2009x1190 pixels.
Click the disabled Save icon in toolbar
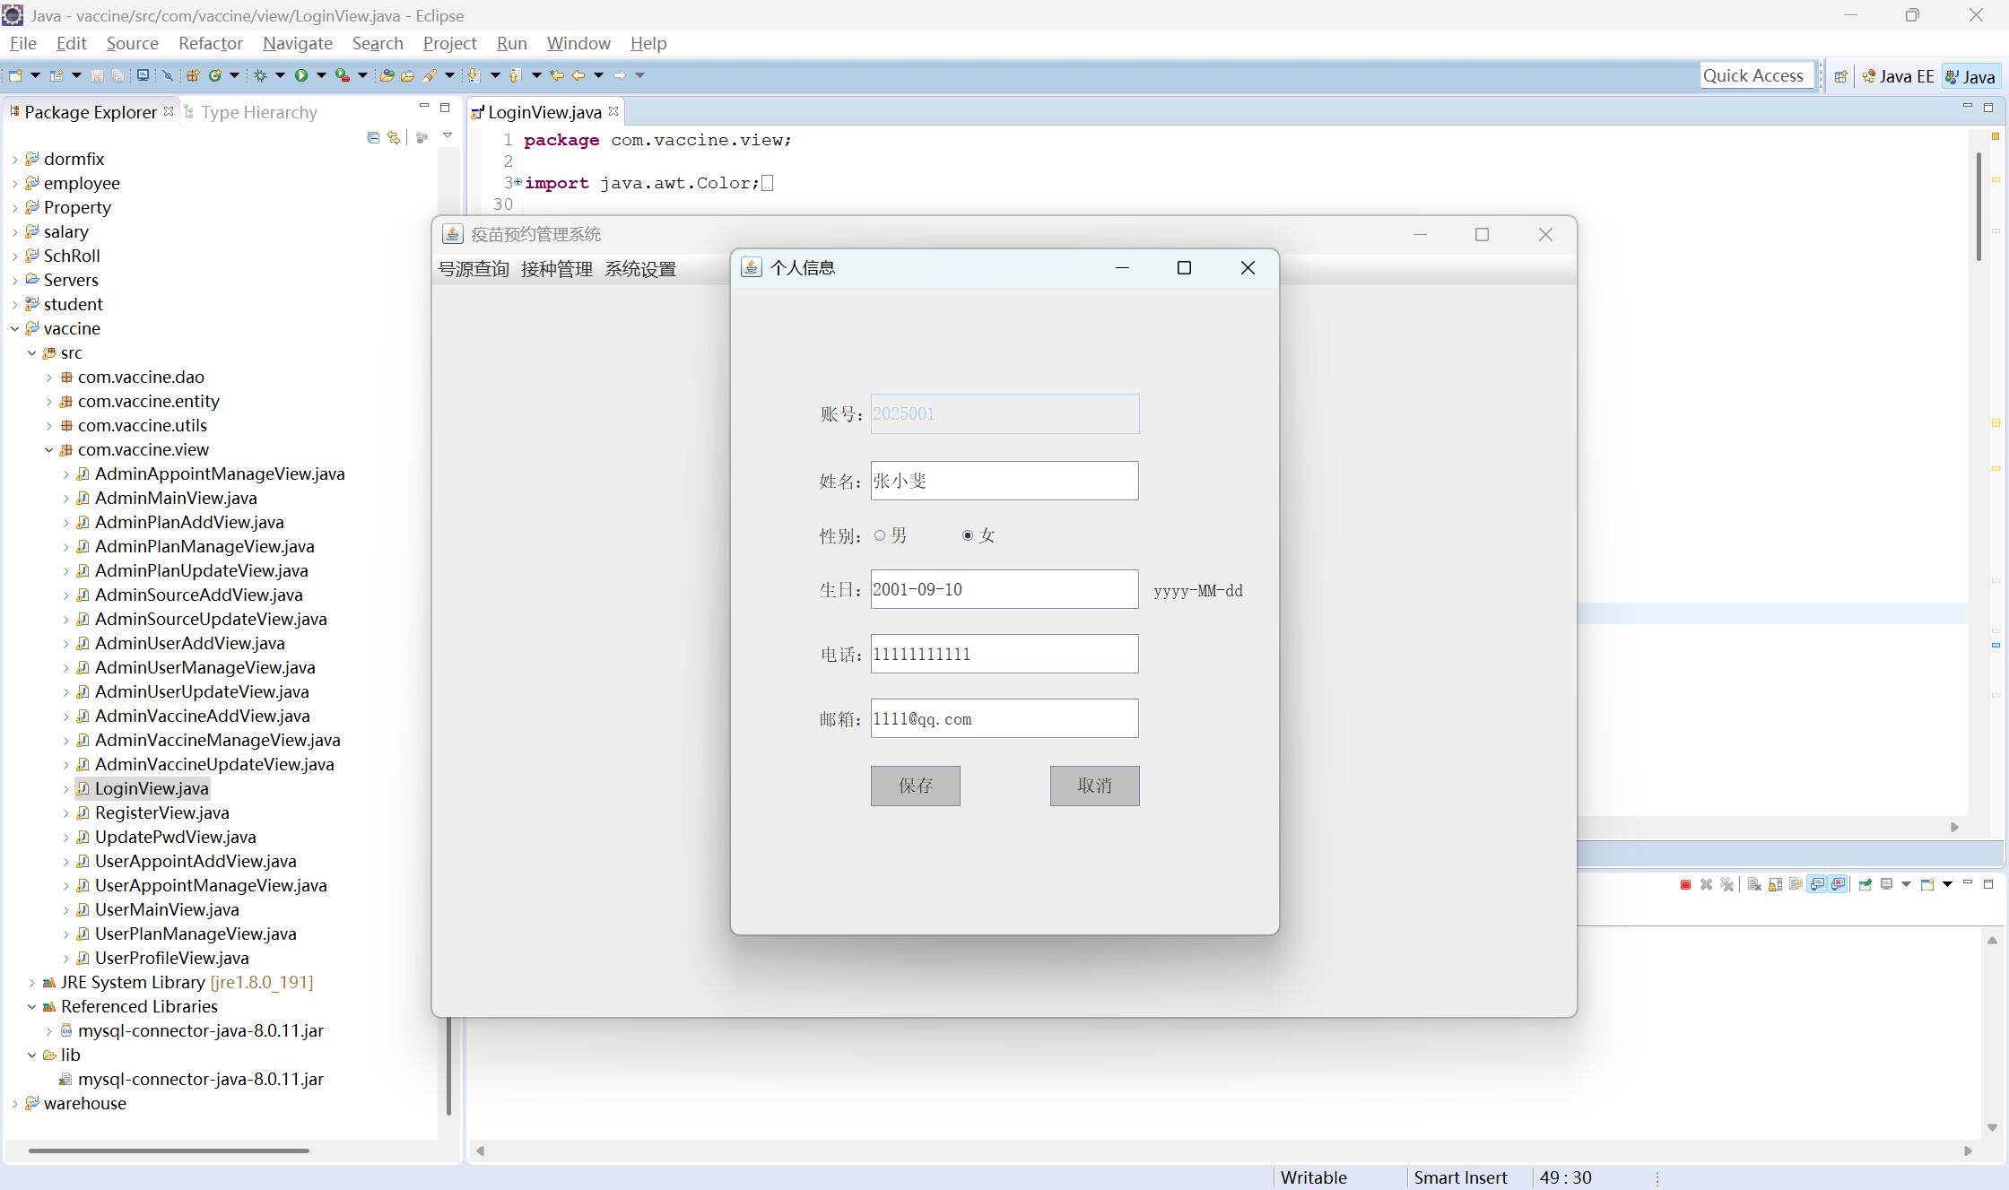pos(97,75)
